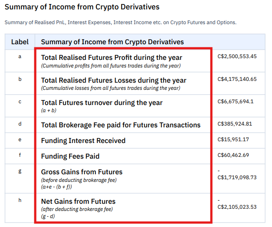Click the C$2,105,023.53 net gains value
This screenshot has height=227, width=272.
[x=237, y=207]
